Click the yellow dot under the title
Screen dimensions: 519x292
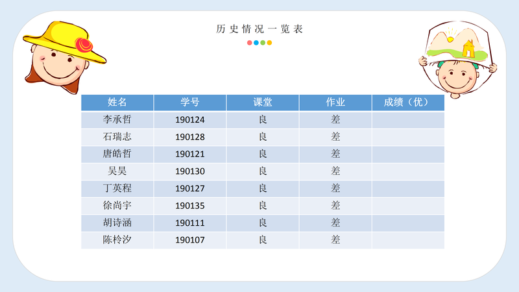point(269,43)
